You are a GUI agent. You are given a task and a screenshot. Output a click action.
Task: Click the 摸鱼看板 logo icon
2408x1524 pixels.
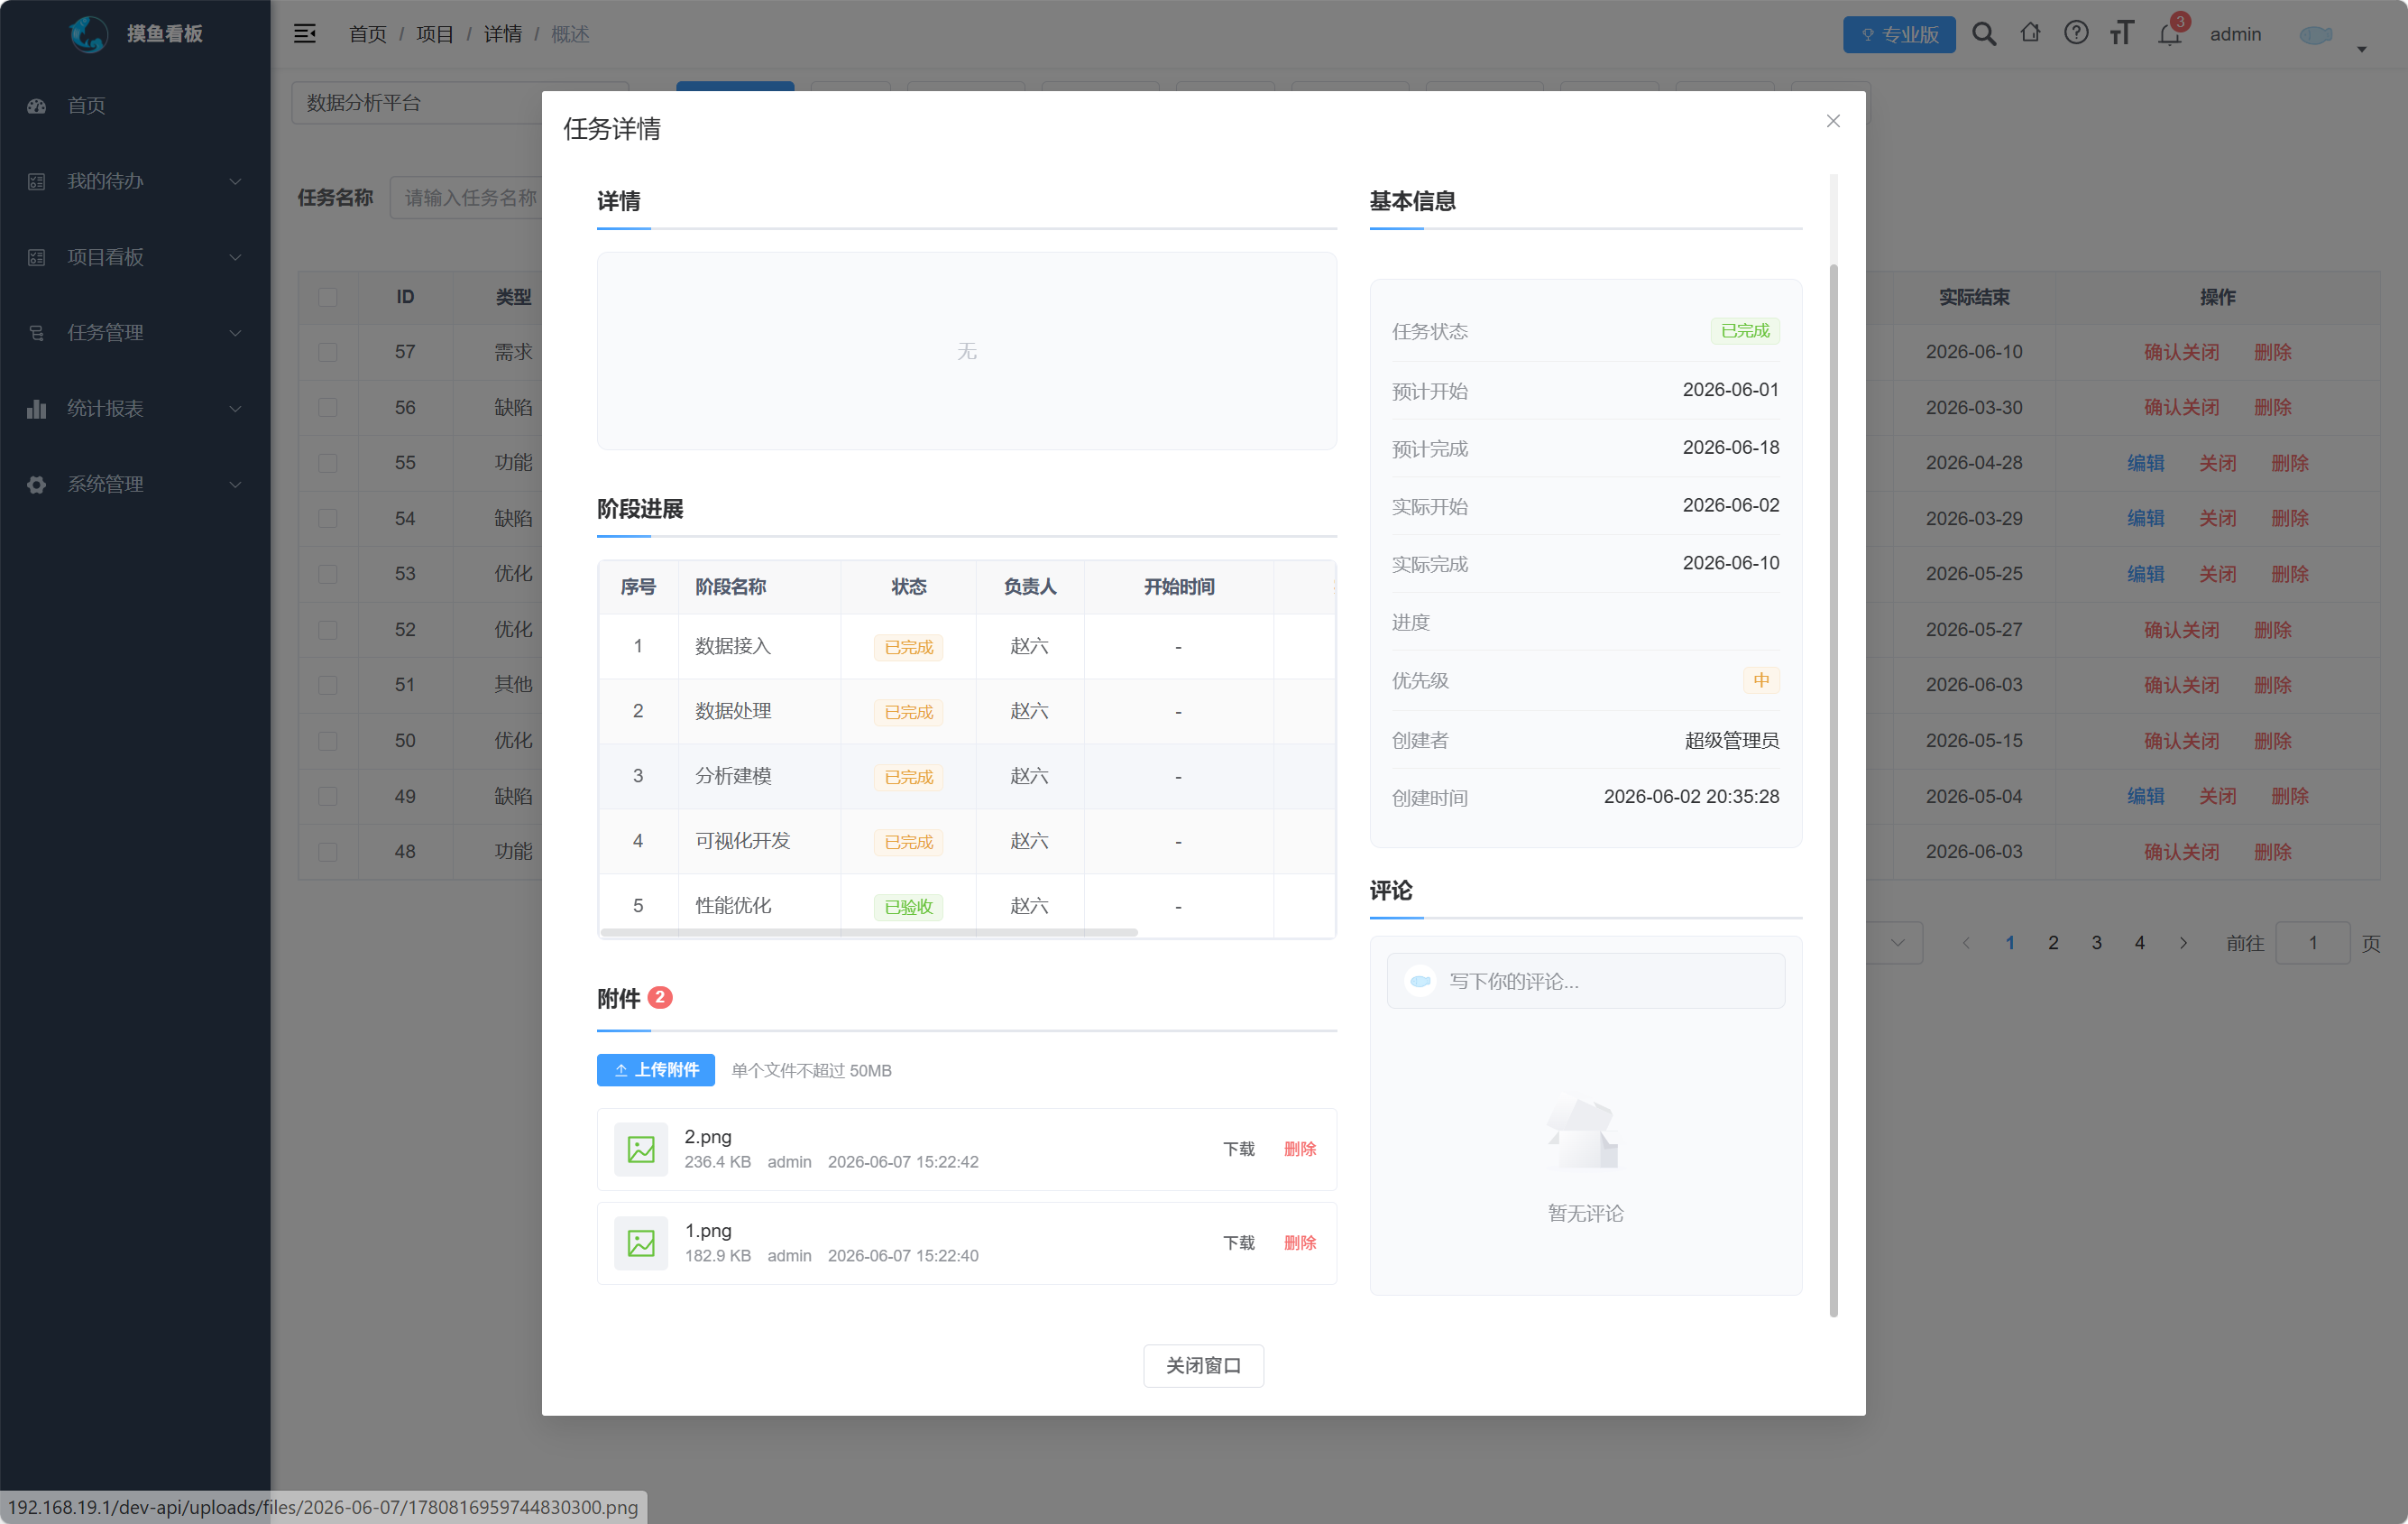[88, 34]
